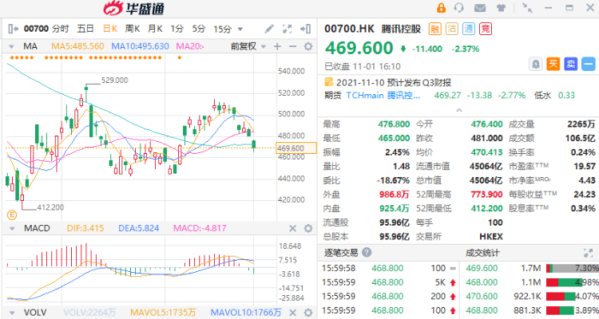Click the 469.600 price label on axis

pyautogui.click(x=296, y=148)
